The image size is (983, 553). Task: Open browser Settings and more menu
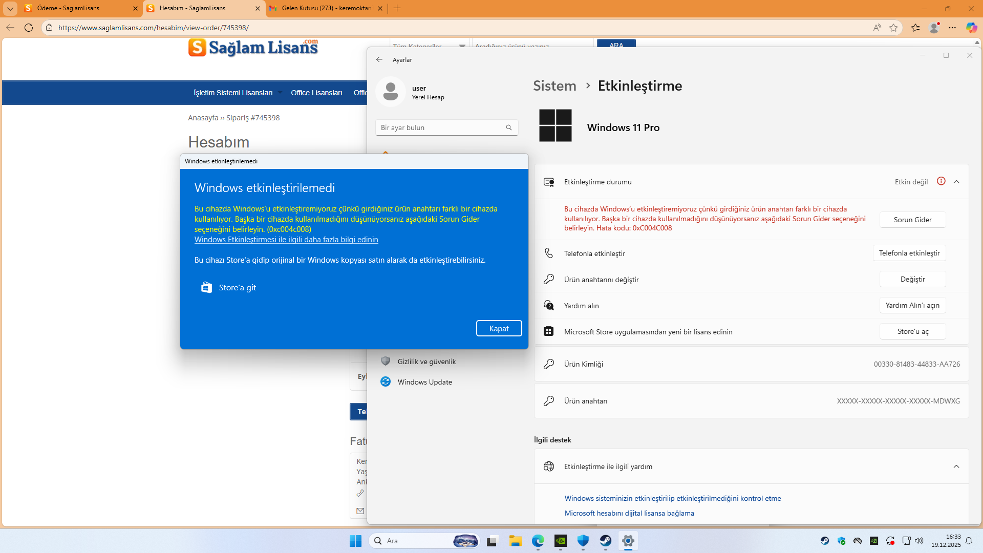[952, 28]
